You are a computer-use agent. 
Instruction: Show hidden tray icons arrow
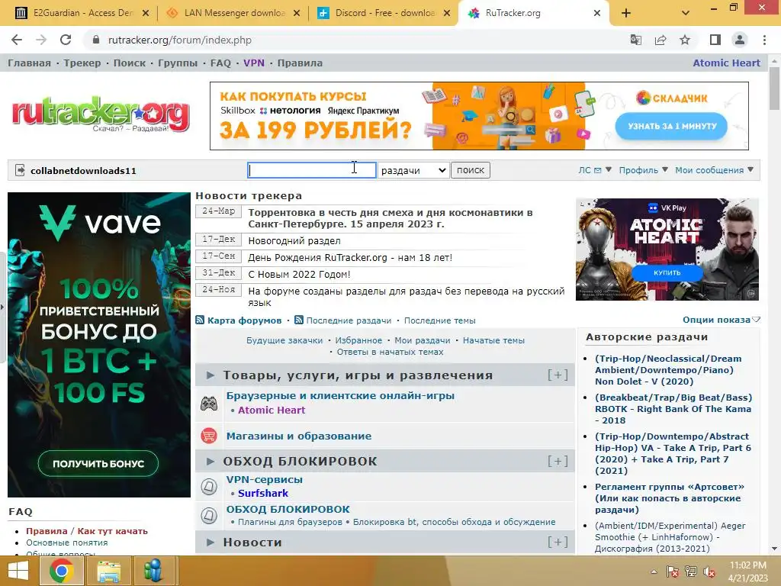(654, 572)
